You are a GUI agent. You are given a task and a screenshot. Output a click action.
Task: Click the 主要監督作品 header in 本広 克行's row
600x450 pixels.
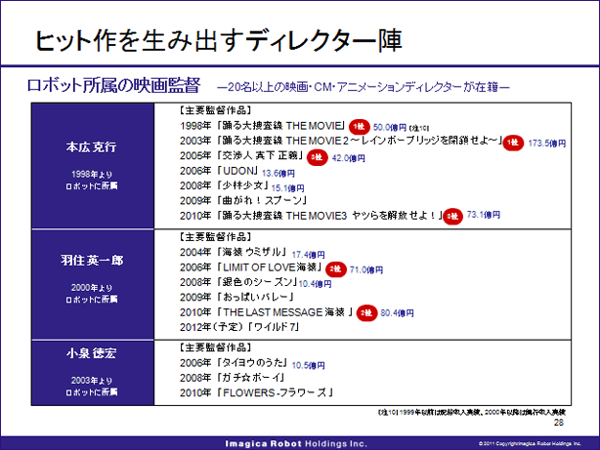point(215,110)
